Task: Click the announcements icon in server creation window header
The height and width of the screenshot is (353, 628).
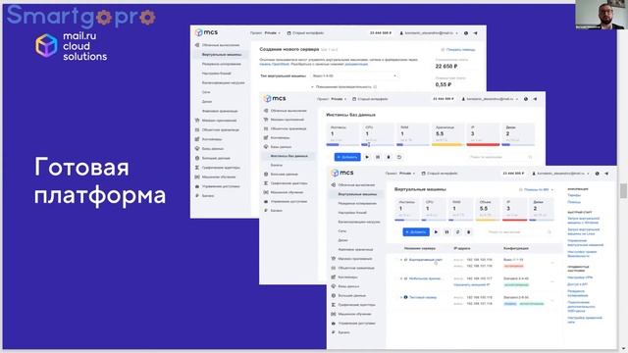Action: coord(475,33)
